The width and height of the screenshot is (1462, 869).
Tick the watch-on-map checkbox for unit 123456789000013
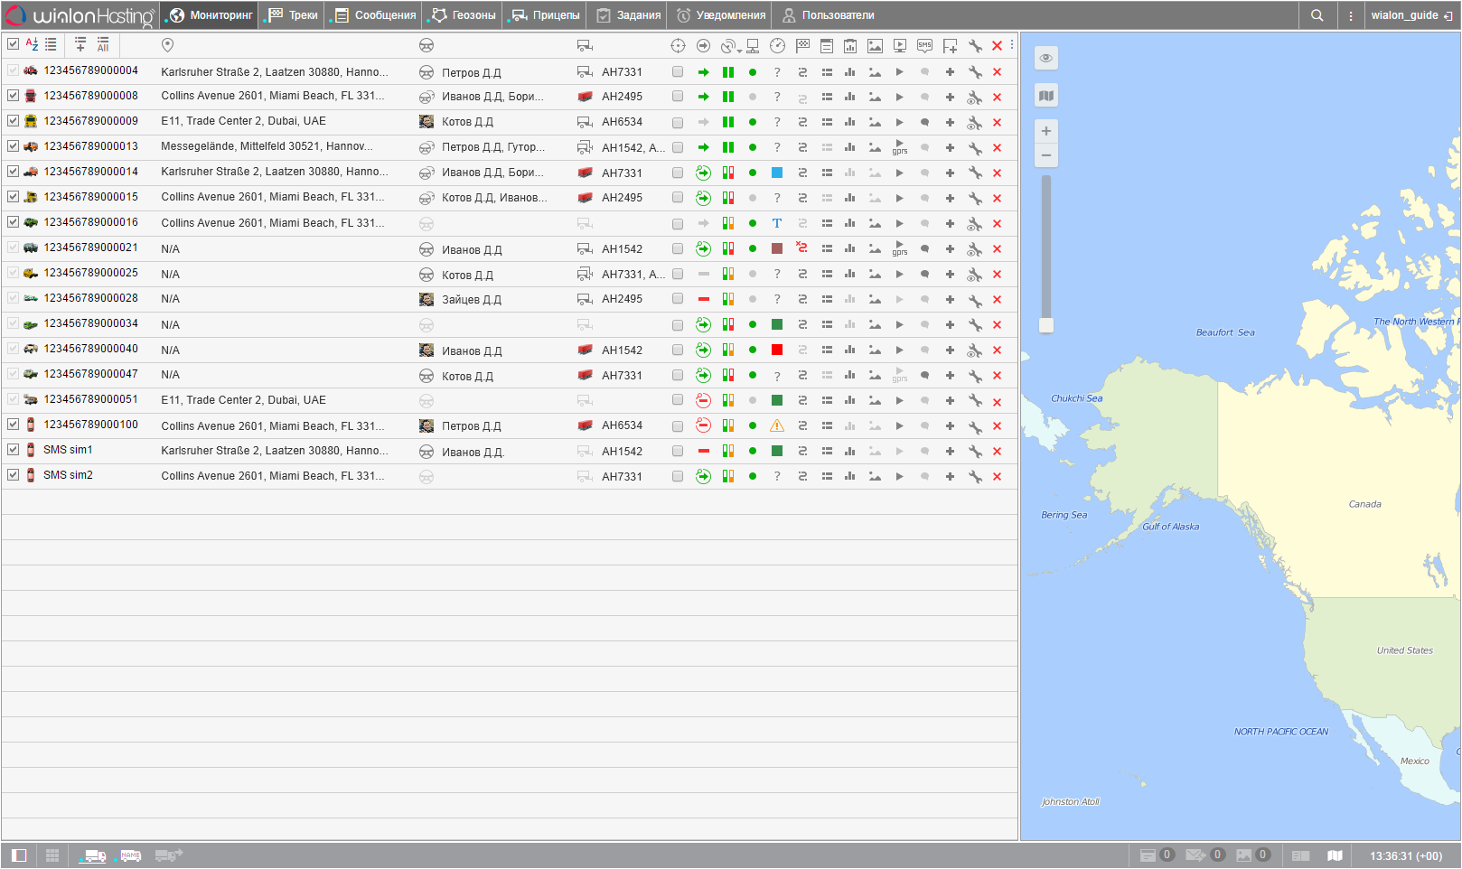(678, 147)
